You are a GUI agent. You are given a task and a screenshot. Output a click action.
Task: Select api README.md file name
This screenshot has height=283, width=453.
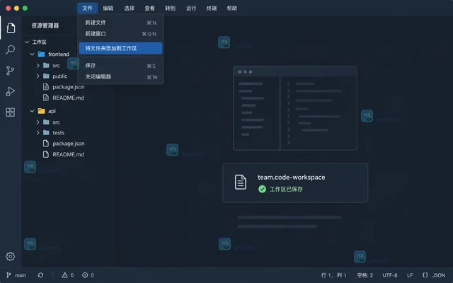pos(68,154)
